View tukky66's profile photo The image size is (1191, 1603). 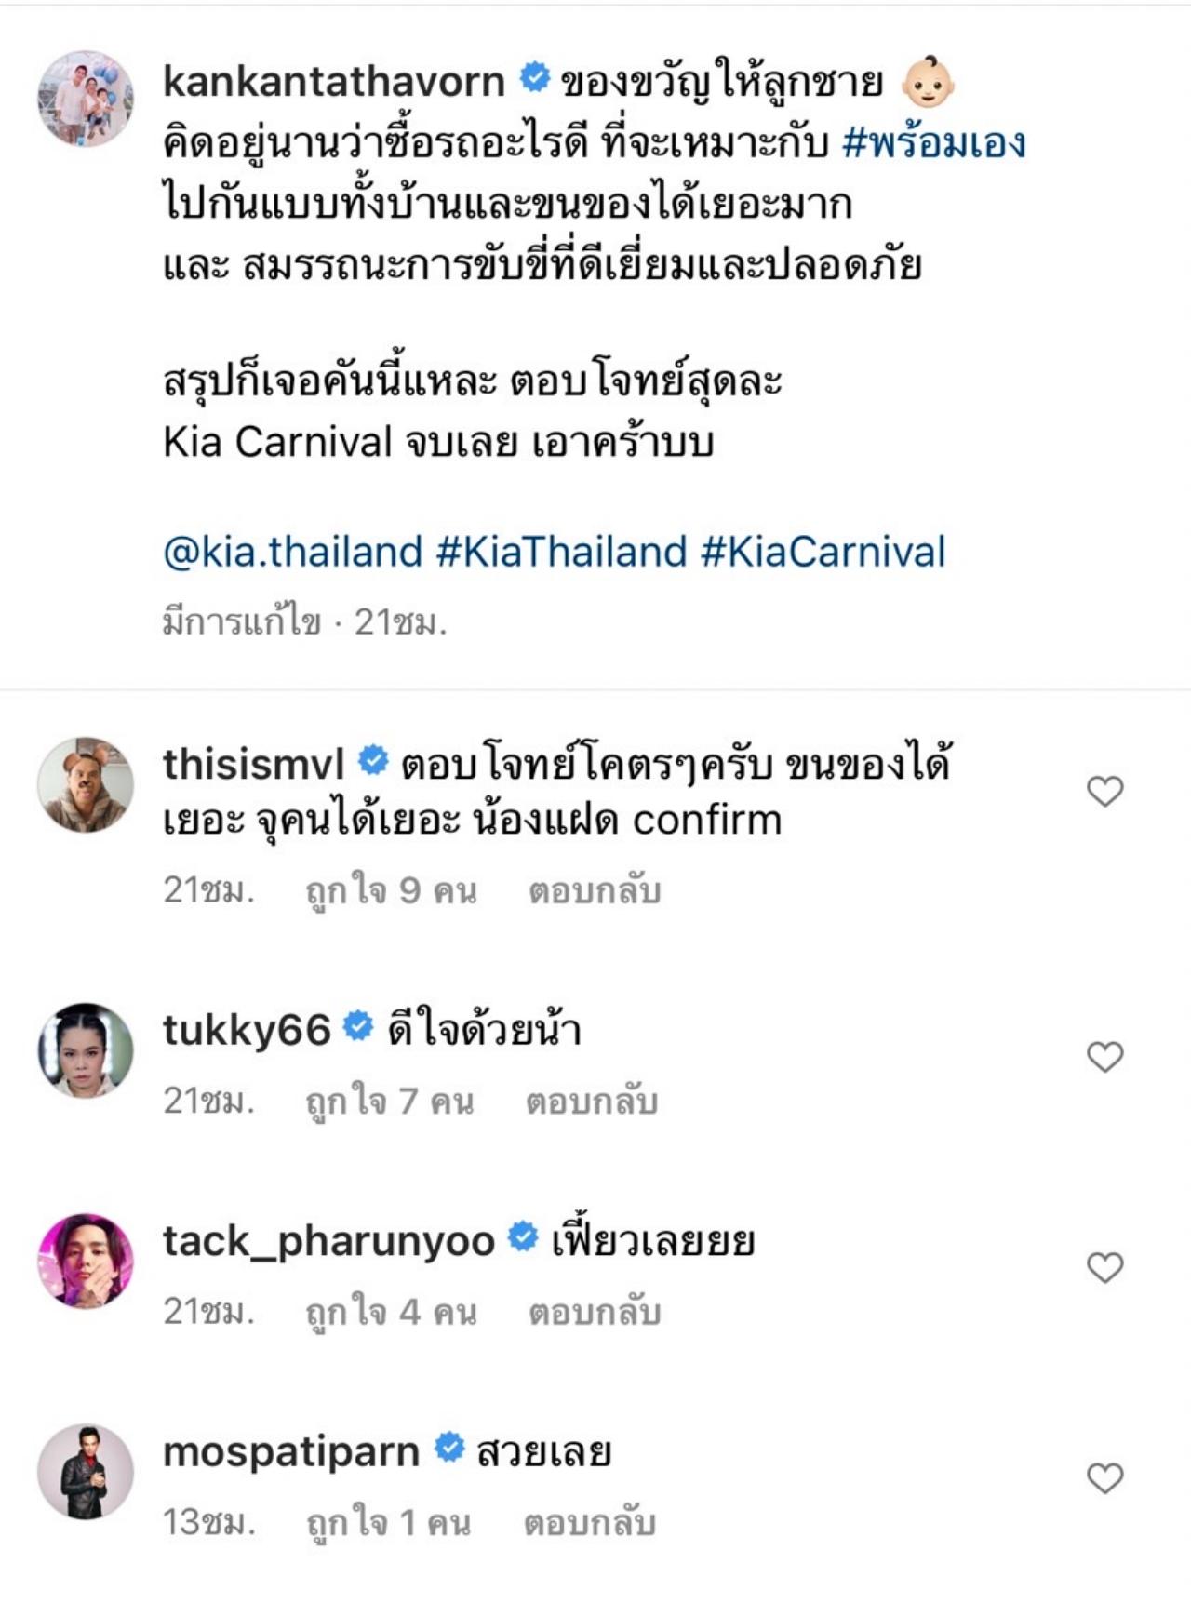tap(86, 1049)
